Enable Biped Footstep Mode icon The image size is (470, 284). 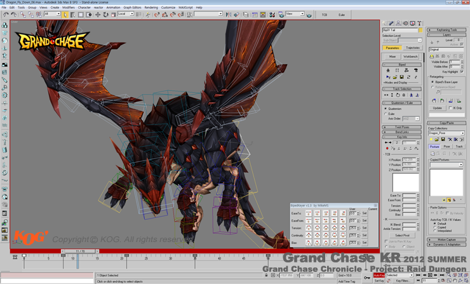[x=397, y=70]
